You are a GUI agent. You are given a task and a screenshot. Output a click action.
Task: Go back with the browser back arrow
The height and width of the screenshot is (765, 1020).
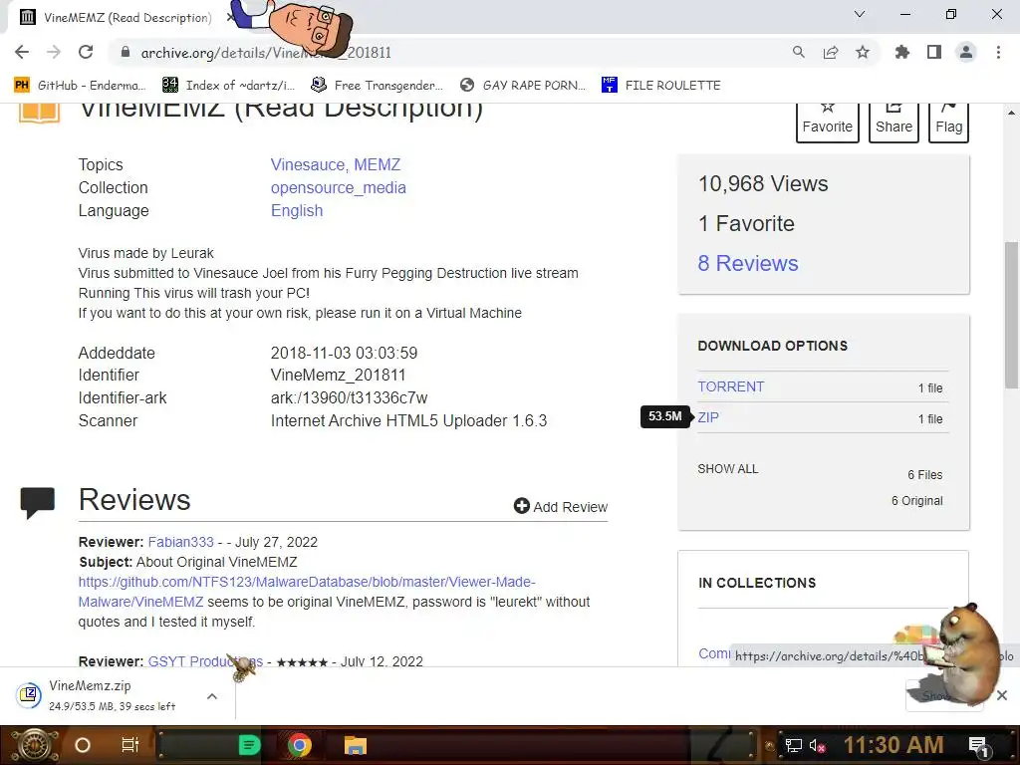pyautogui.click(x=22, y=52)
